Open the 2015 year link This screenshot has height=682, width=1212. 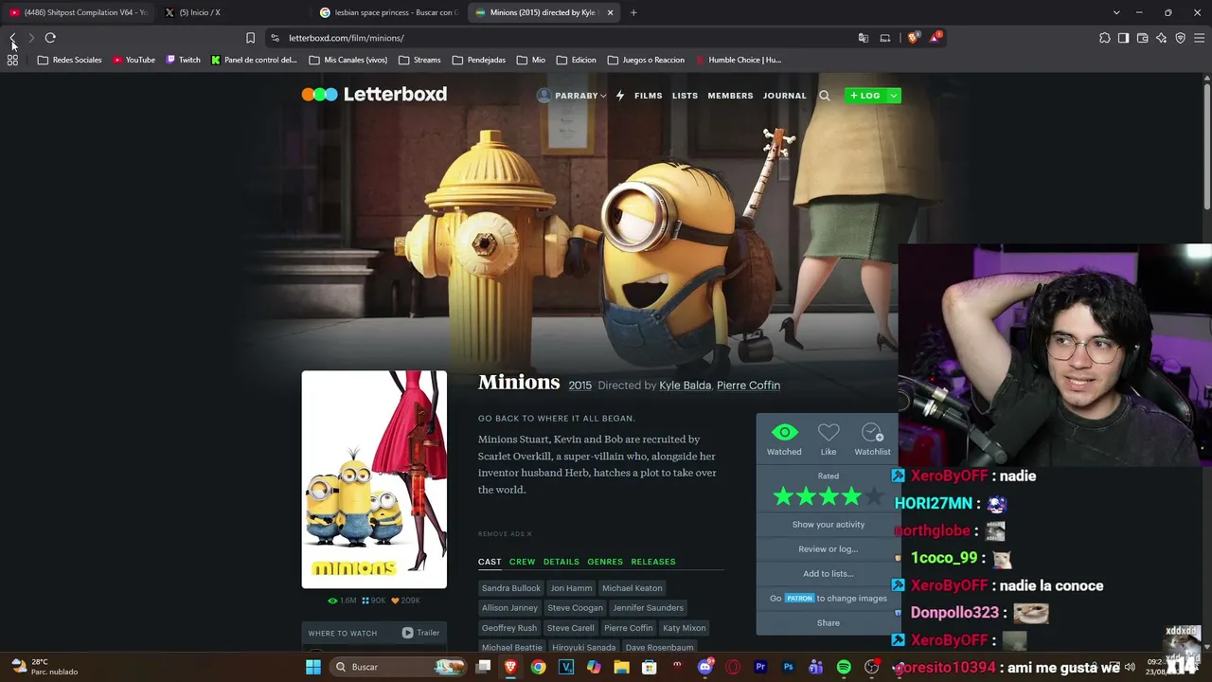pyautogui.click(x=579, y=386)
